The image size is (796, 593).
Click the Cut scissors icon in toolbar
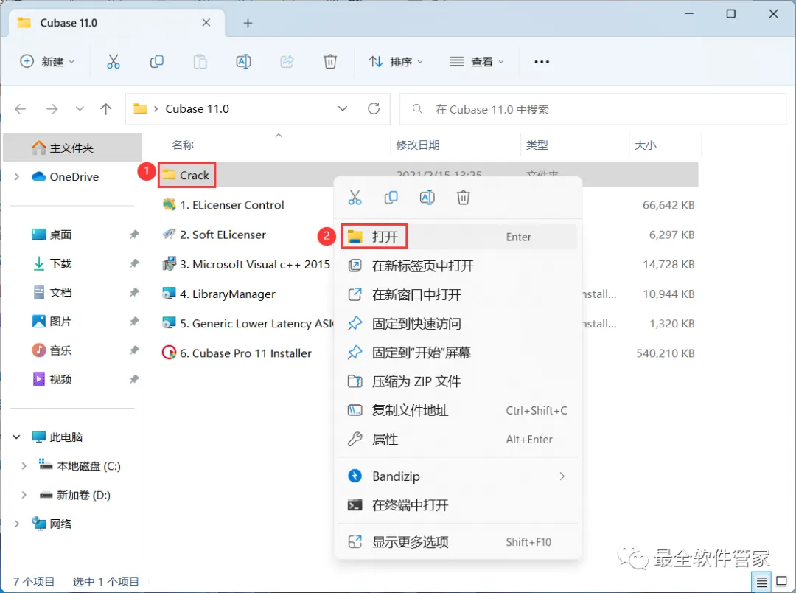(114, 61)
